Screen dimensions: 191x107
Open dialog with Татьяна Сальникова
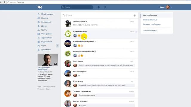tap(99, 94)
